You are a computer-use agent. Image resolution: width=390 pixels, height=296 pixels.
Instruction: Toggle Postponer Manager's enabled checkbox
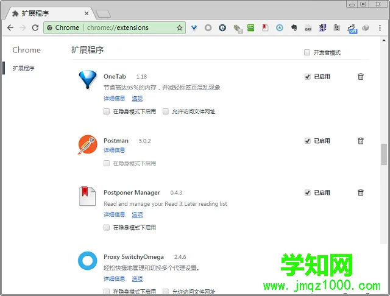click(308, 192)
